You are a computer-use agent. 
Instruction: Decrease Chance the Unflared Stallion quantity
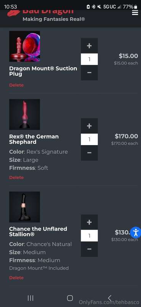[x=89, y=249]
